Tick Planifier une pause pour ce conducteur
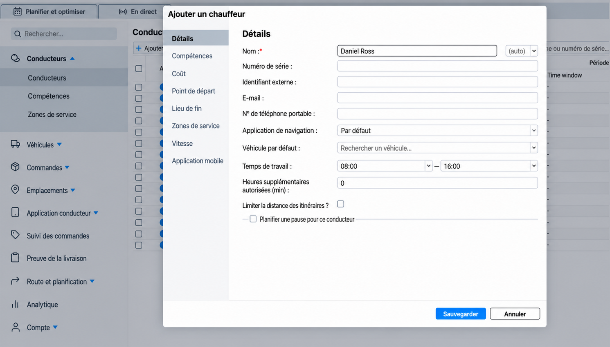This screenshot has width=610, height=347. pyautogui.click(x=253, y=219)
